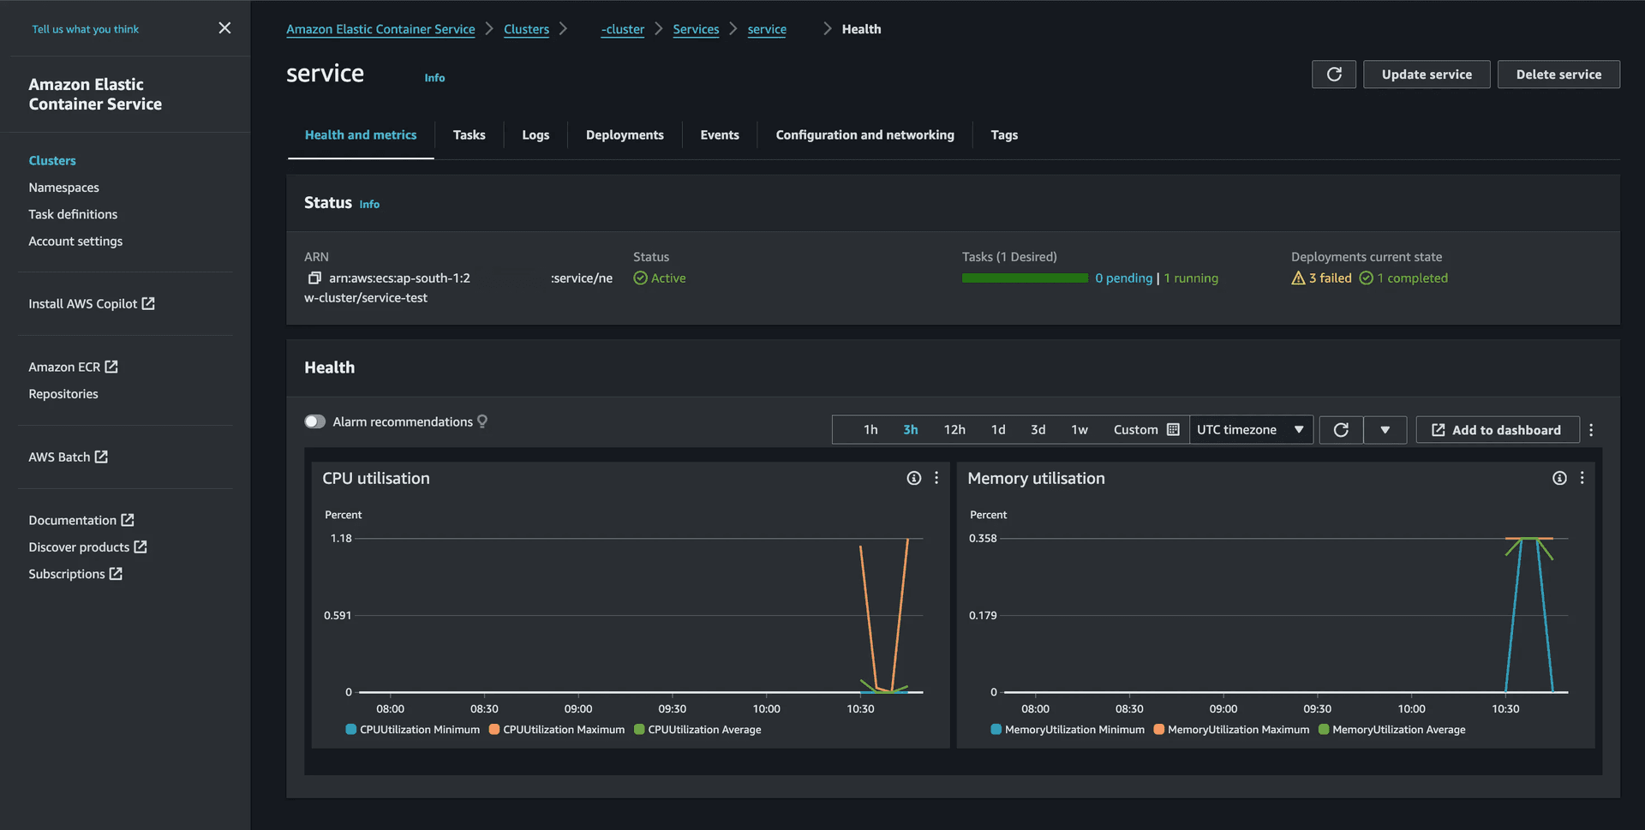Open Task definitions in the sidebar

pos(73,214)
